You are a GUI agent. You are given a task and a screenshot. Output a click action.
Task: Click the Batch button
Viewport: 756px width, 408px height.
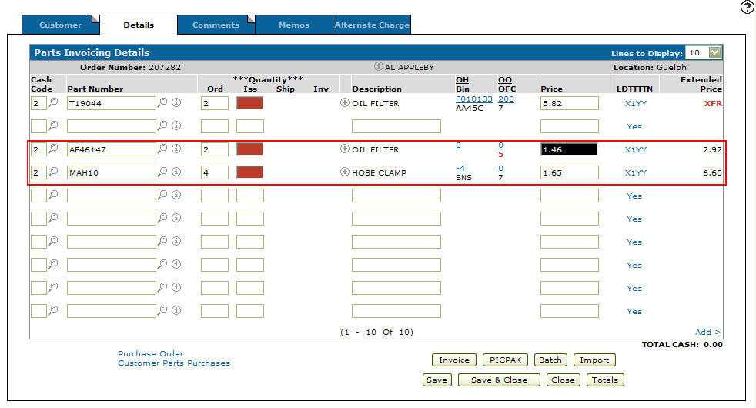point(550,360)
